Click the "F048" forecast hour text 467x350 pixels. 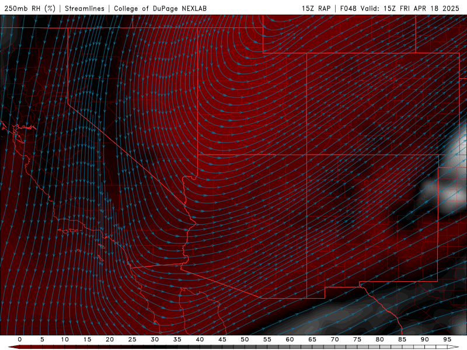(348, 8)
